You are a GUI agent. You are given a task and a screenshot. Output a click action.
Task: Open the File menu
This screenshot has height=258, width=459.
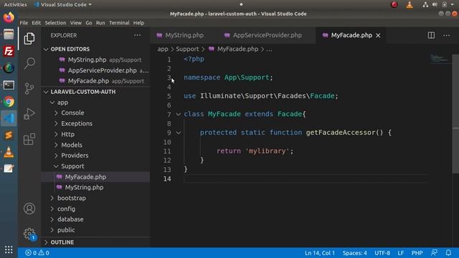click(24, 23)
